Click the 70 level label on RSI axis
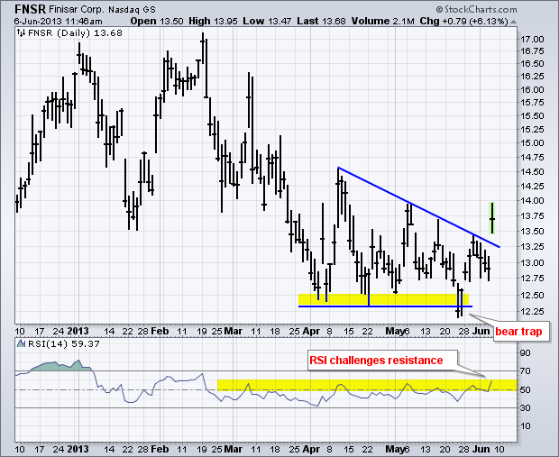The image size is (559, 457). 525,371
